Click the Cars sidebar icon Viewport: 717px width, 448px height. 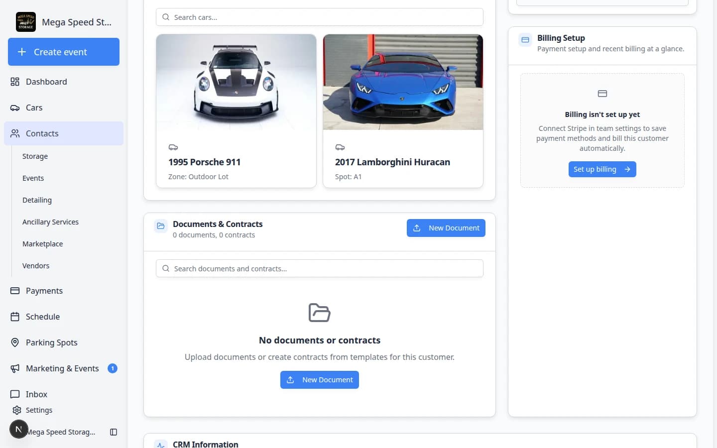point(15,108)
